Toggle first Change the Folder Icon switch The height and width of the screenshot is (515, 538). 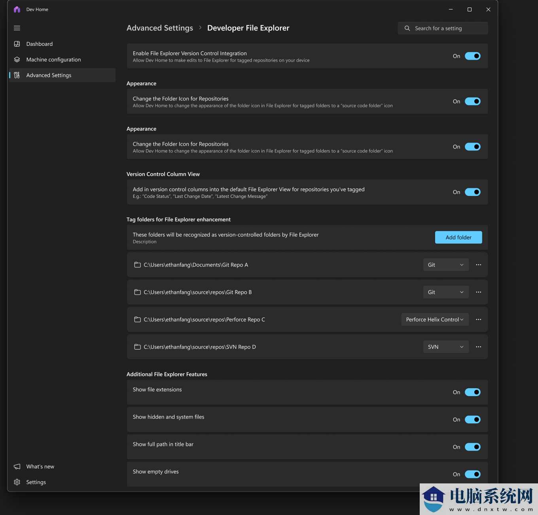pos(472,101)
